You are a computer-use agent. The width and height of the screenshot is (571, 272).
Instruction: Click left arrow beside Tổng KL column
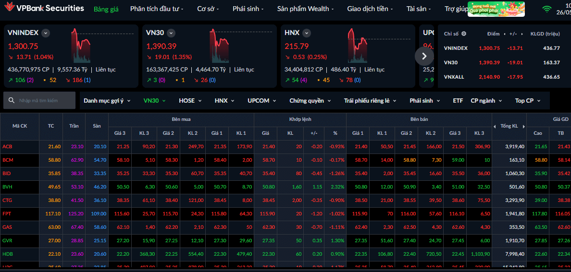[x=495, y=126]
